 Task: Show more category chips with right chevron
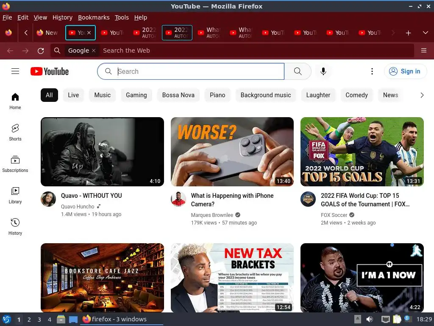coord(422,96)
